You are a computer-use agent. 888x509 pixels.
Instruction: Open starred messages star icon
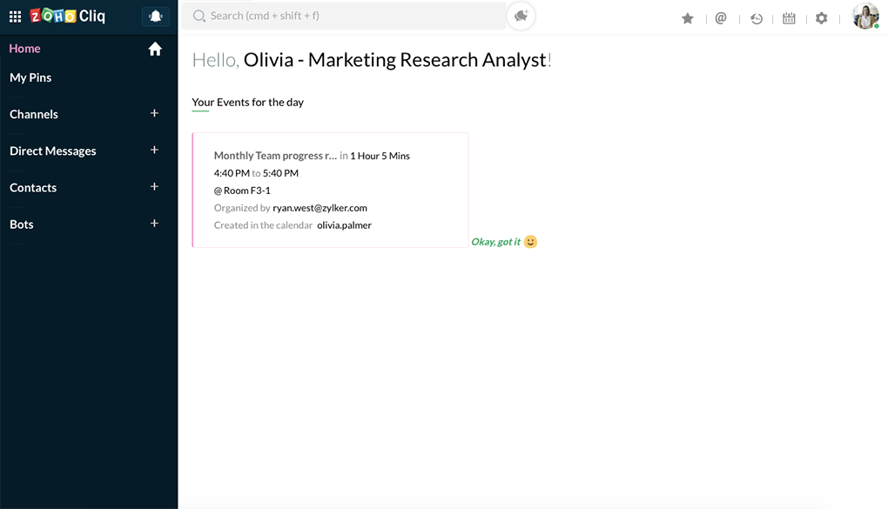pyautogui.click(x=688, y=18)
